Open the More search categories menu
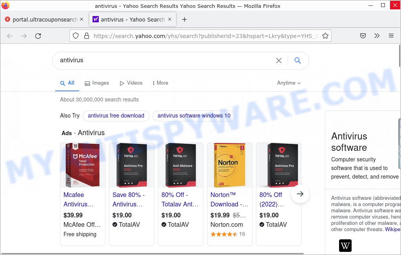The image size is (401, 255). (x=160, y=83)
